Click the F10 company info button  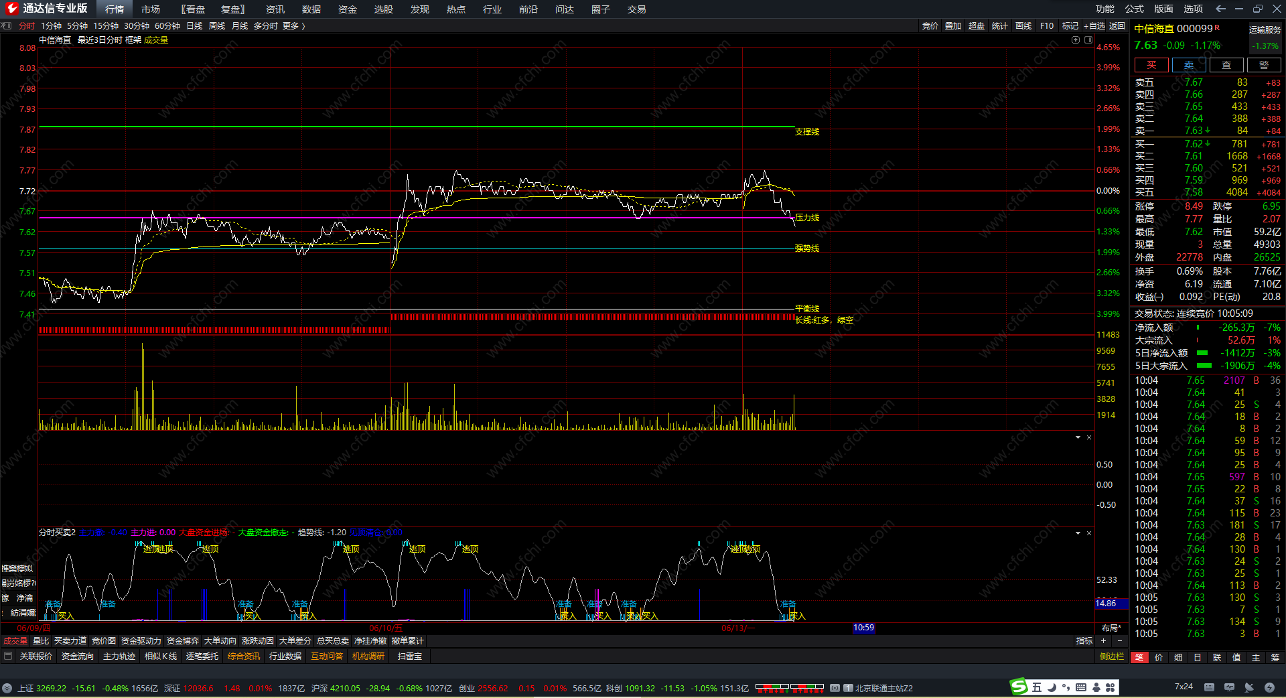tap(1047, 26)
